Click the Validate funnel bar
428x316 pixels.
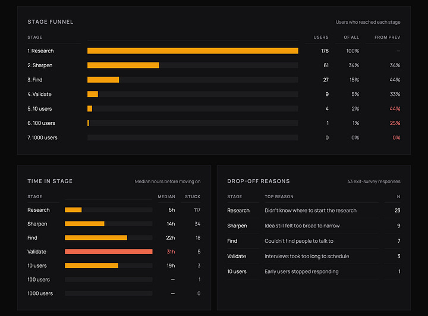93,94
